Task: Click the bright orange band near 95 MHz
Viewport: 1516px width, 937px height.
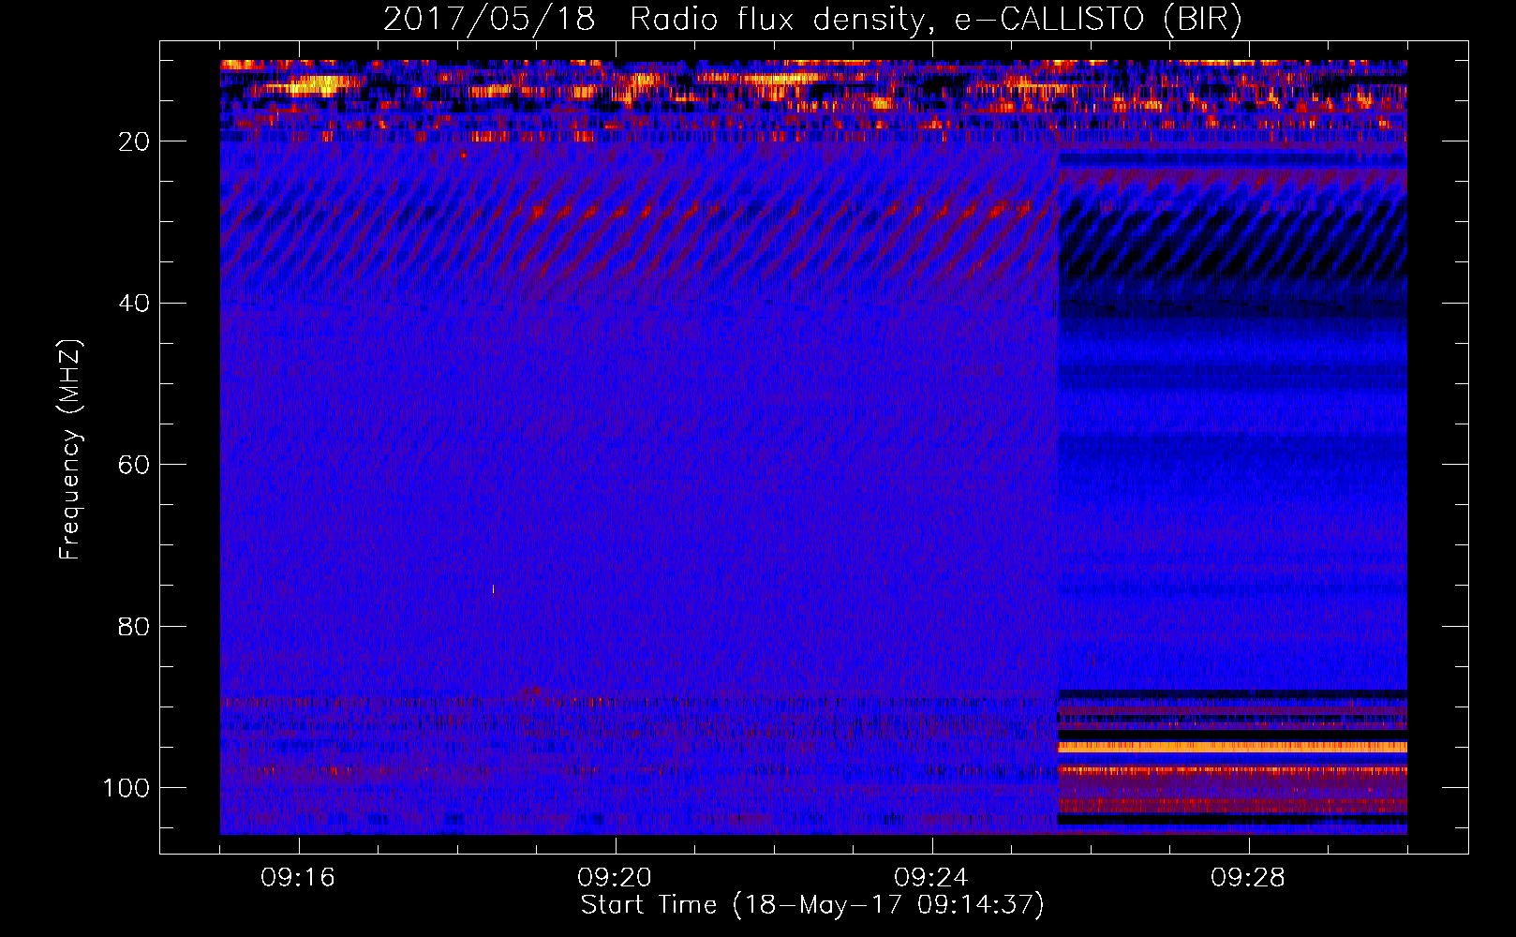Action: (1232, 748)
